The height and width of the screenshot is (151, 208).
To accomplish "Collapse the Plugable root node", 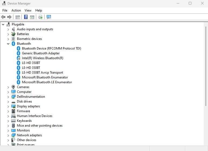I will [3, 25].
